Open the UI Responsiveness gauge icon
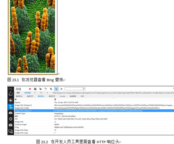The width and height of the screenshot is (174, 144). point(11,113)
